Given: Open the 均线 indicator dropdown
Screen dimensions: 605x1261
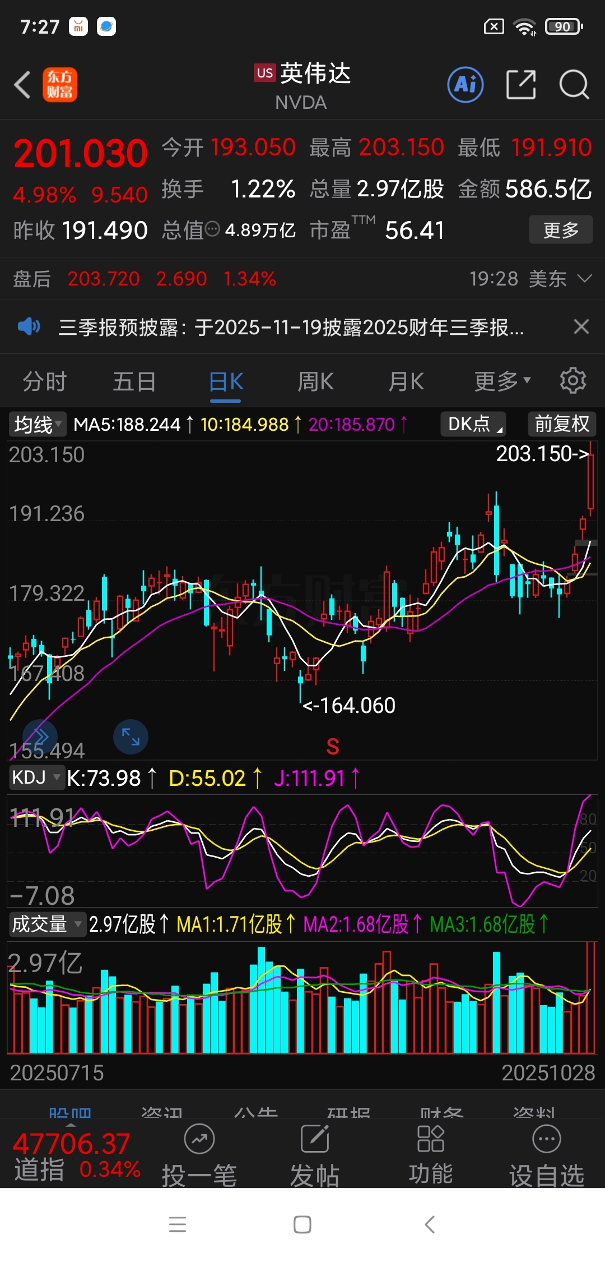Looking at the screenshot, I should pyautogui.click(x=38, y=424).
